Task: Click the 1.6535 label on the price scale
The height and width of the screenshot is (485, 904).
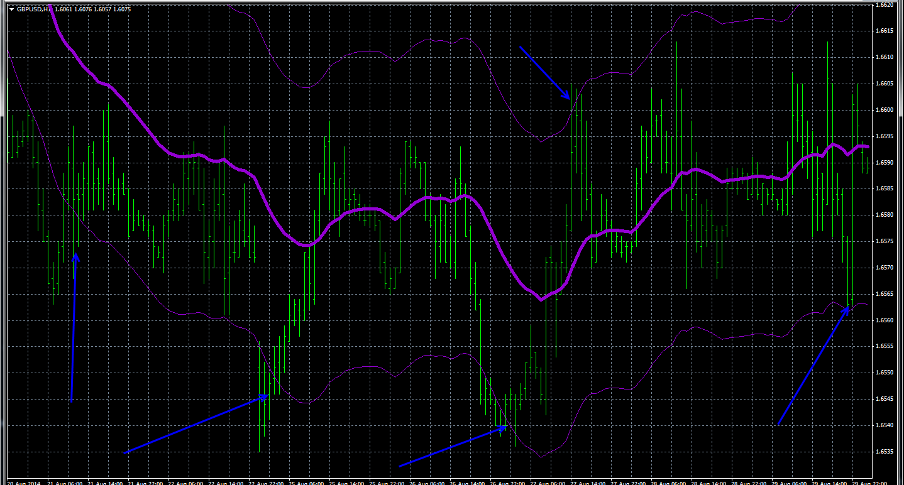Action: coord(884,452)
